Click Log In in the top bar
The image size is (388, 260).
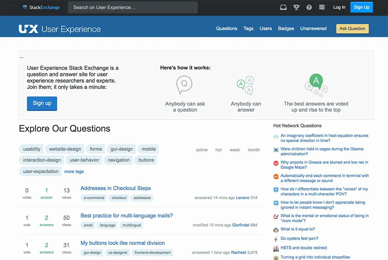point(339,7)
